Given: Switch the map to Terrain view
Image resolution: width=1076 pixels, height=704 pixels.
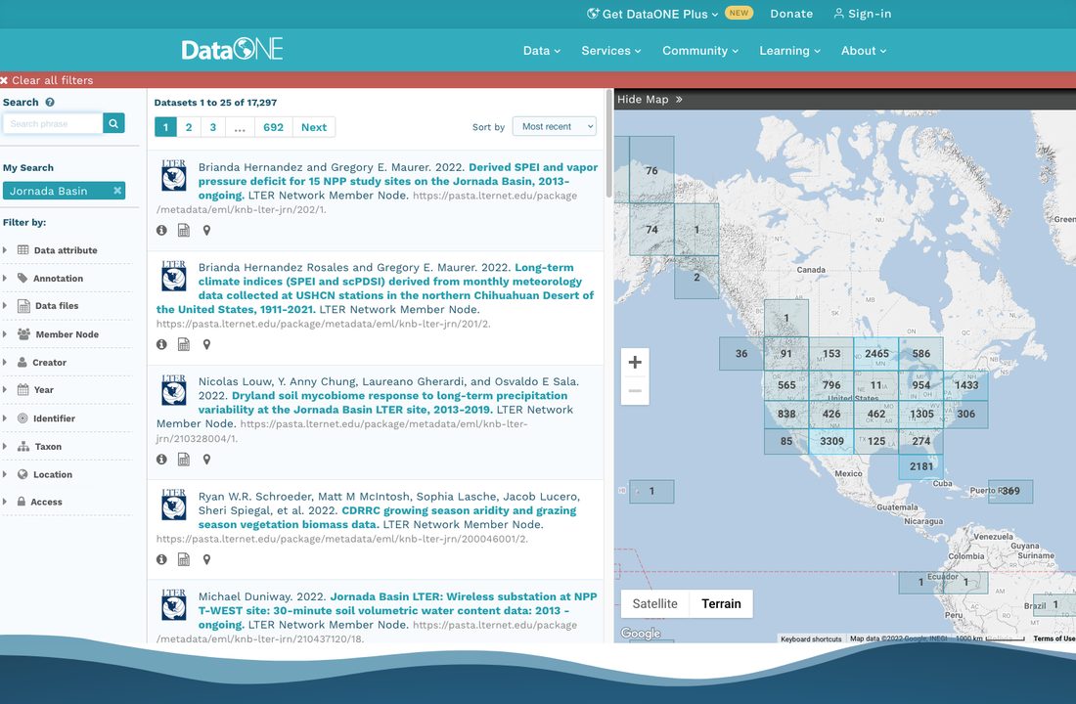Looking at the screenshot, I should pos(721,604).
